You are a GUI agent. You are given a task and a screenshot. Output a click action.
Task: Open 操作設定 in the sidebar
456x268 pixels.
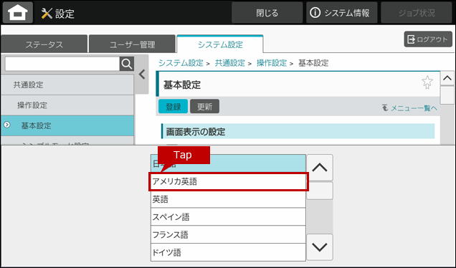tap(67, 105)
